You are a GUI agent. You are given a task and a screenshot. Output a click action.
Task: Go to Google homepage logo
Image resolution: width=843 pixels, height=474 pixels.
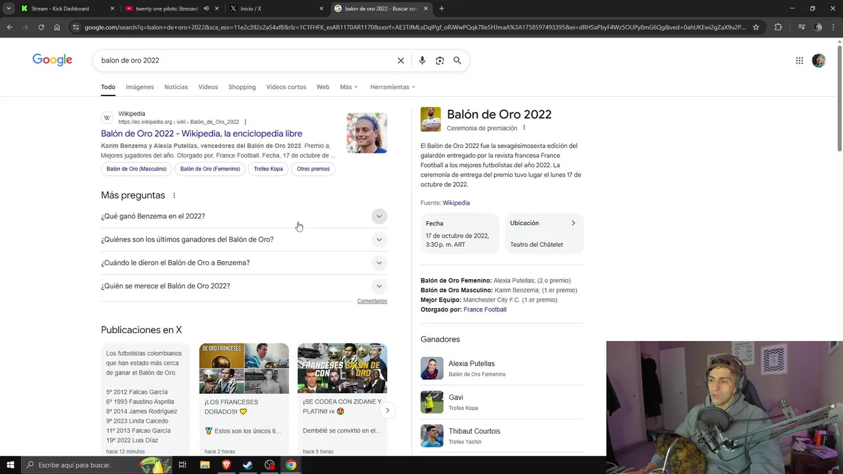click(52, 61)
